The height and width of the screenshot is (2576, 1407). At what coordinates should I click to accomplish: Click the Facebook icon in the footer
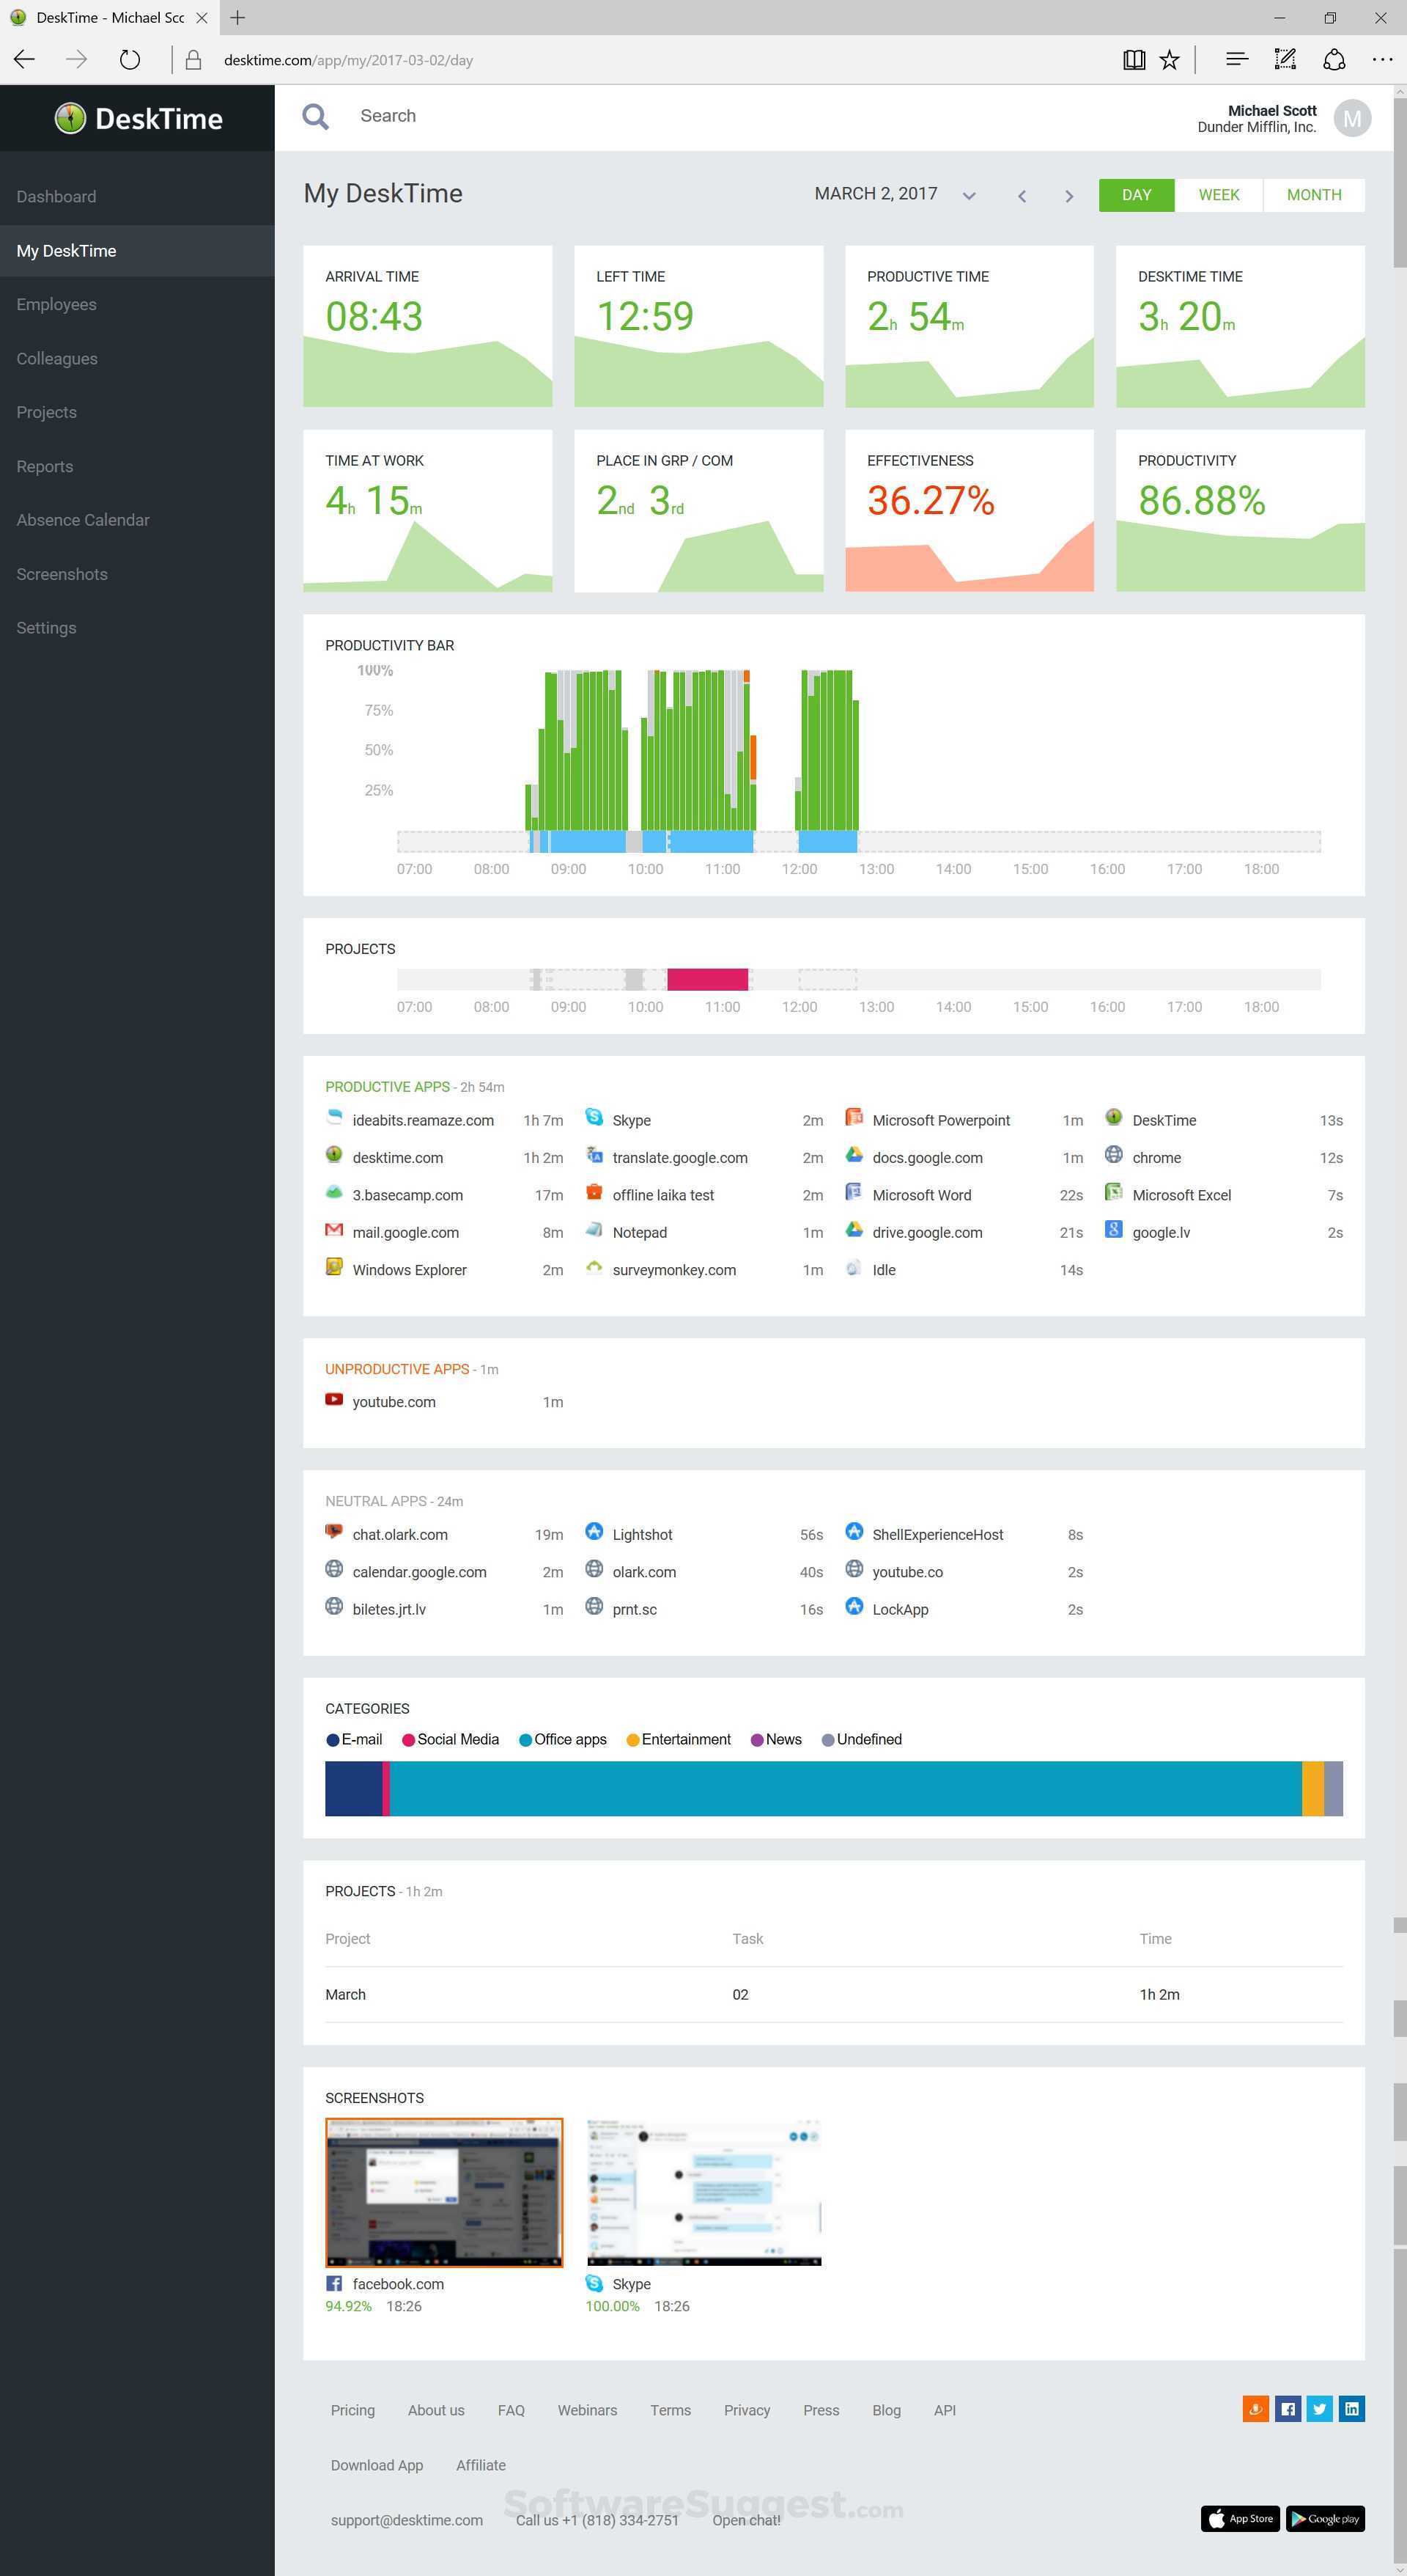[1287, 2408]
